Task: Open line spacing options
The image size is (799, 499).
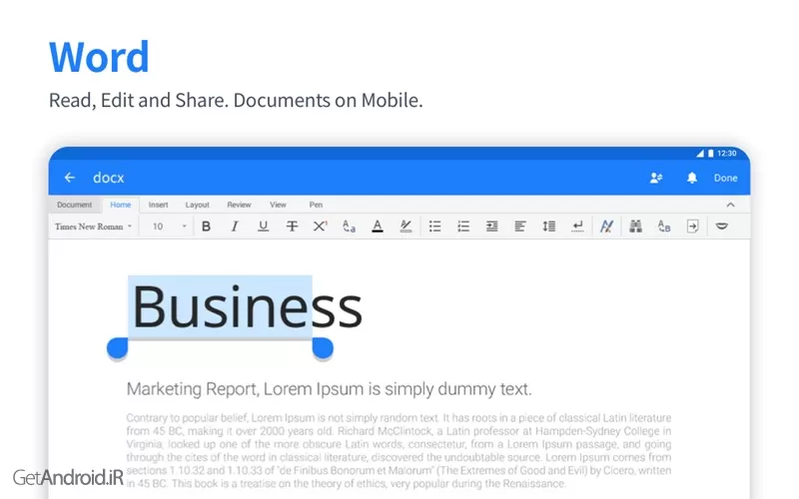Action: [548, 227]
